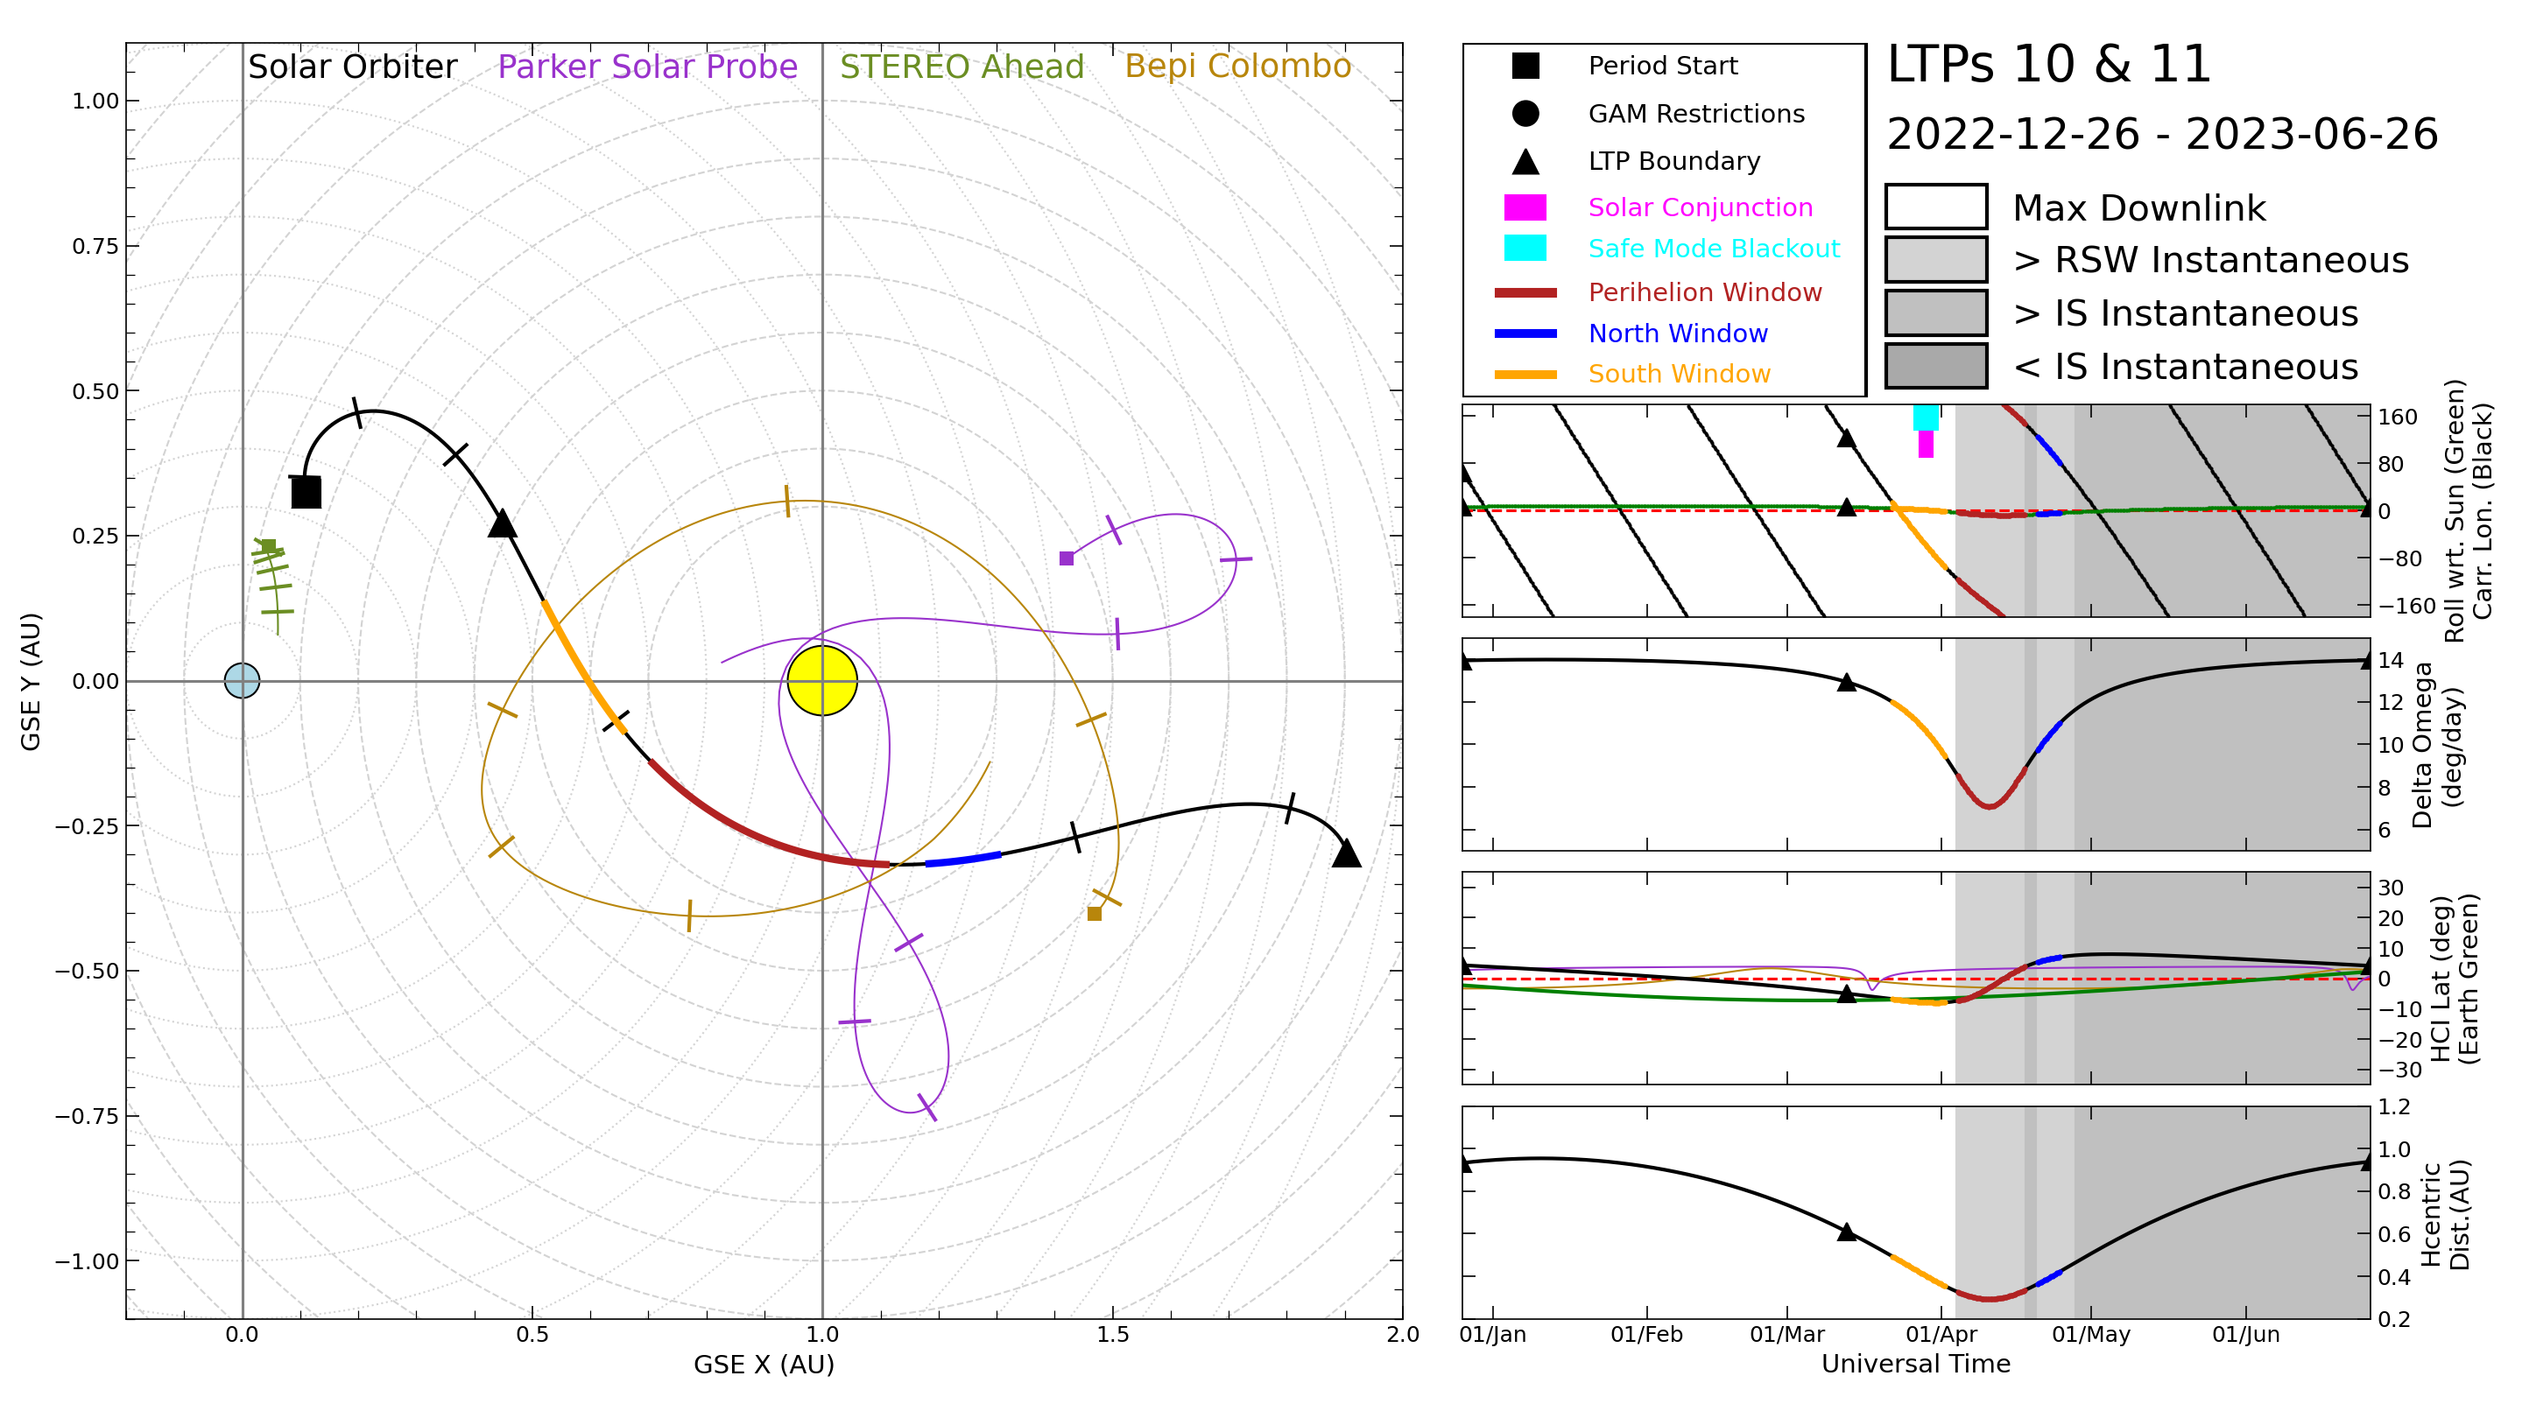Viewport: 2522px width, 1418px height.
Task: Click the black triangle at end of Solar Orbiter trajectory
Action: 1346,853
